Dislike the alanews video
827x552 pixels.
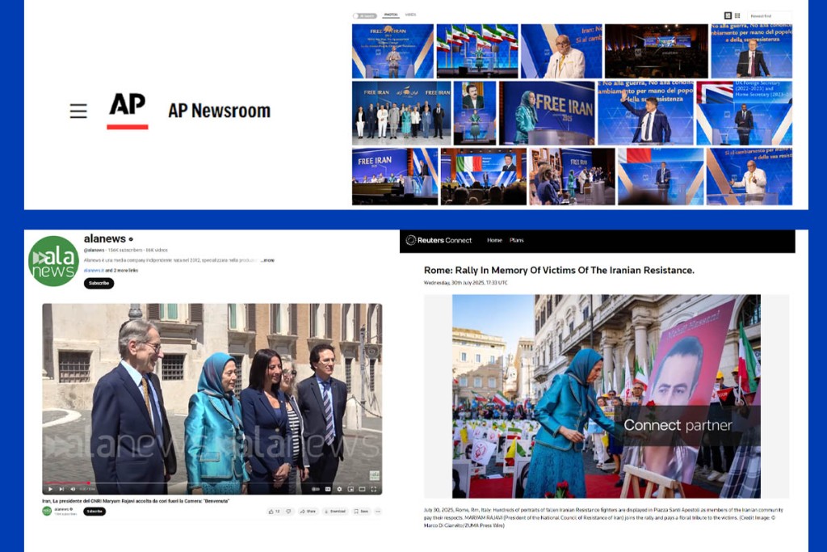tap(288, 512)
